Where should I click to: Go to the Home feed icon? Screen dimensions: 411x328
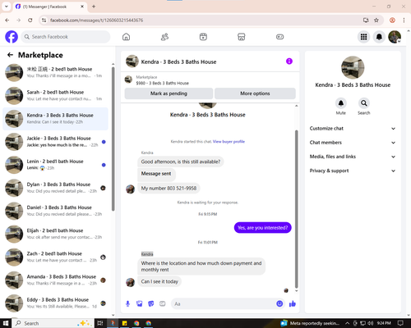tap(126, 37)
